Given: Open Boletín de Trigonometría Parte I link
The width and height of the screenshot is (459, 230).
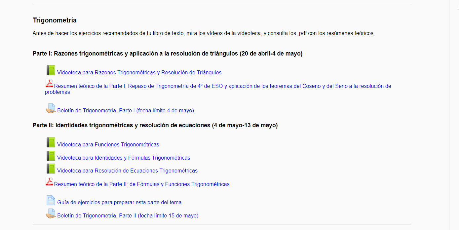Looking at the screenshot, I should click(125, 111).
